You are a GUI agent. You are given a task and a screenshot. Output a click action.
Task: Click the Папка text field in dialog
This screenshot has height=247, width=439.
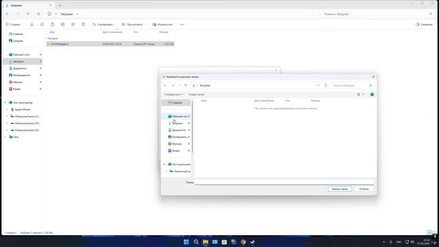click(x=284, y=183)
